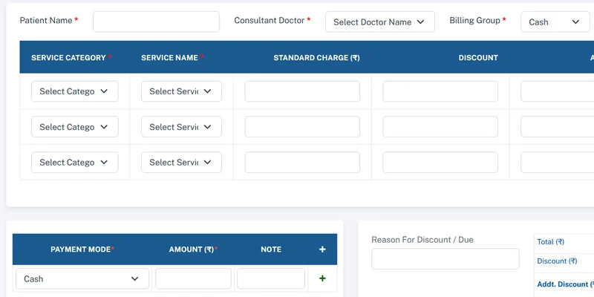Viewport: 594px width, 297px height.
Task: Click the DISCOUNT column header
Action: (x=478, y=58)
